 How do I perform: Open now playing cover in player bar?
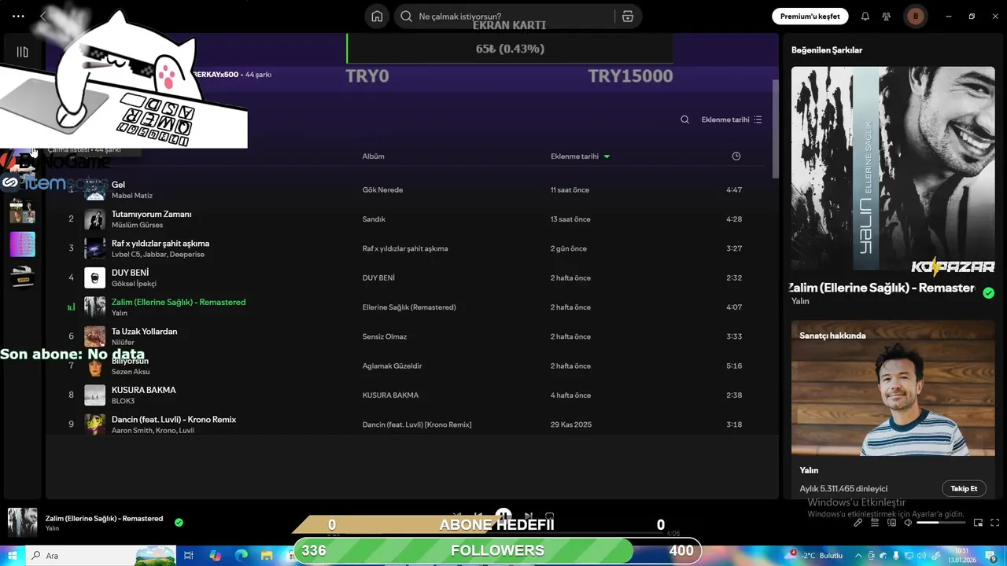coord(22,523)
